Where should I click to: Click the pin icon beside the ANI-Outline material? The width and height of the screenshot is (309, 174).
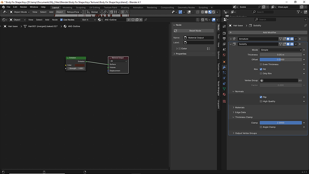point(146,20)
